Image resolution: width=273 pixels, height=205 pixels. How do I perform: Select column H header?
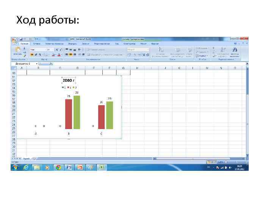coord(137,68)
